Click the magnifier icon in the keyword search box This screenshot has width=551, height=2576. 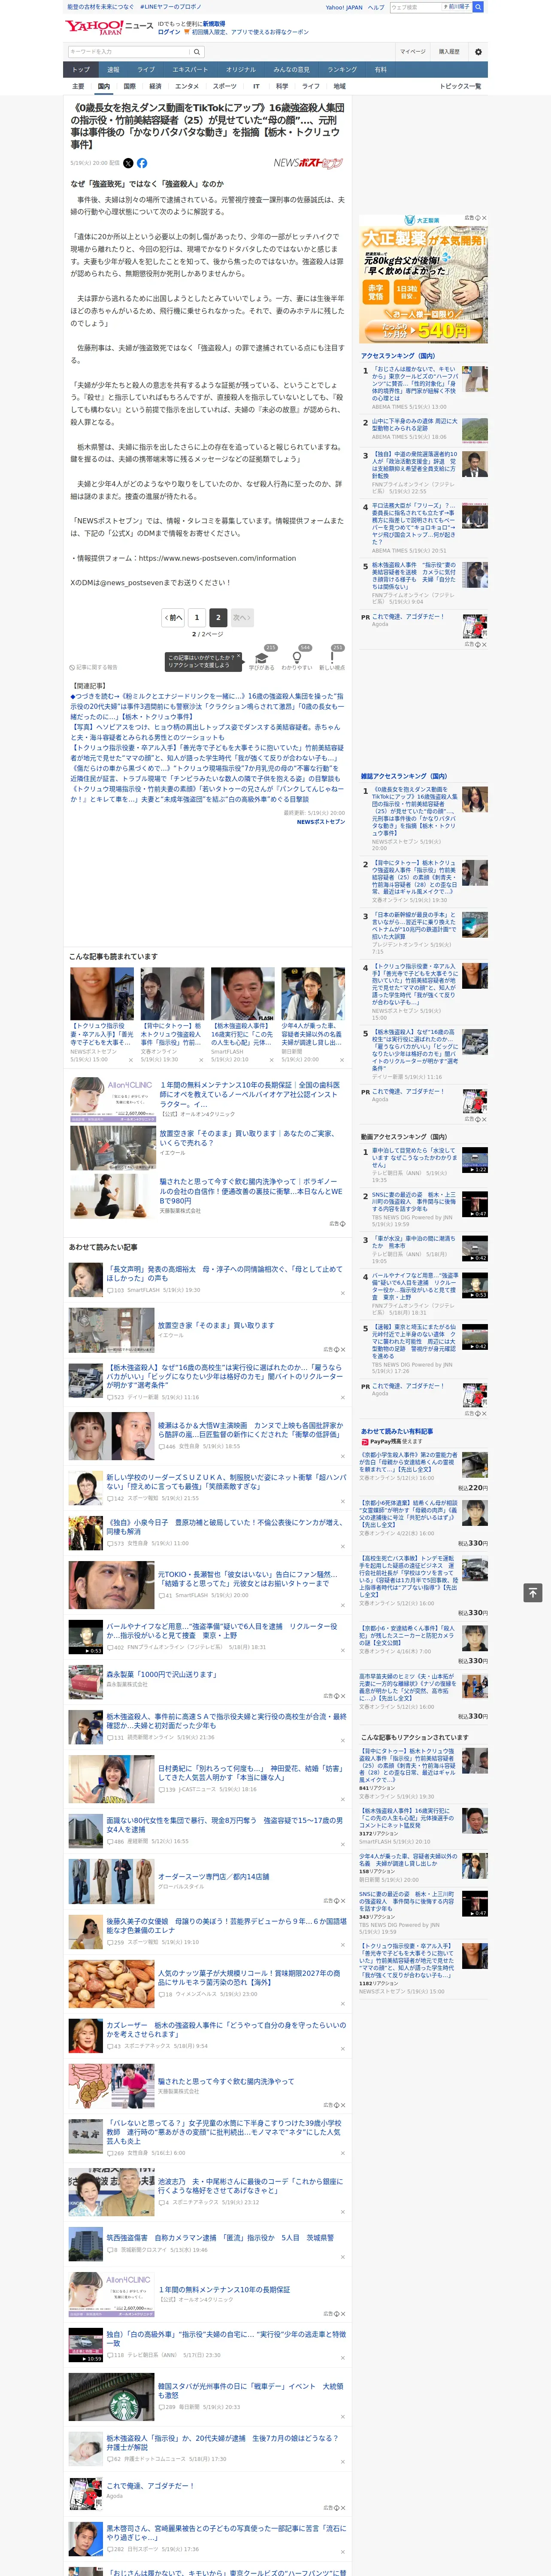click(197, 52)
